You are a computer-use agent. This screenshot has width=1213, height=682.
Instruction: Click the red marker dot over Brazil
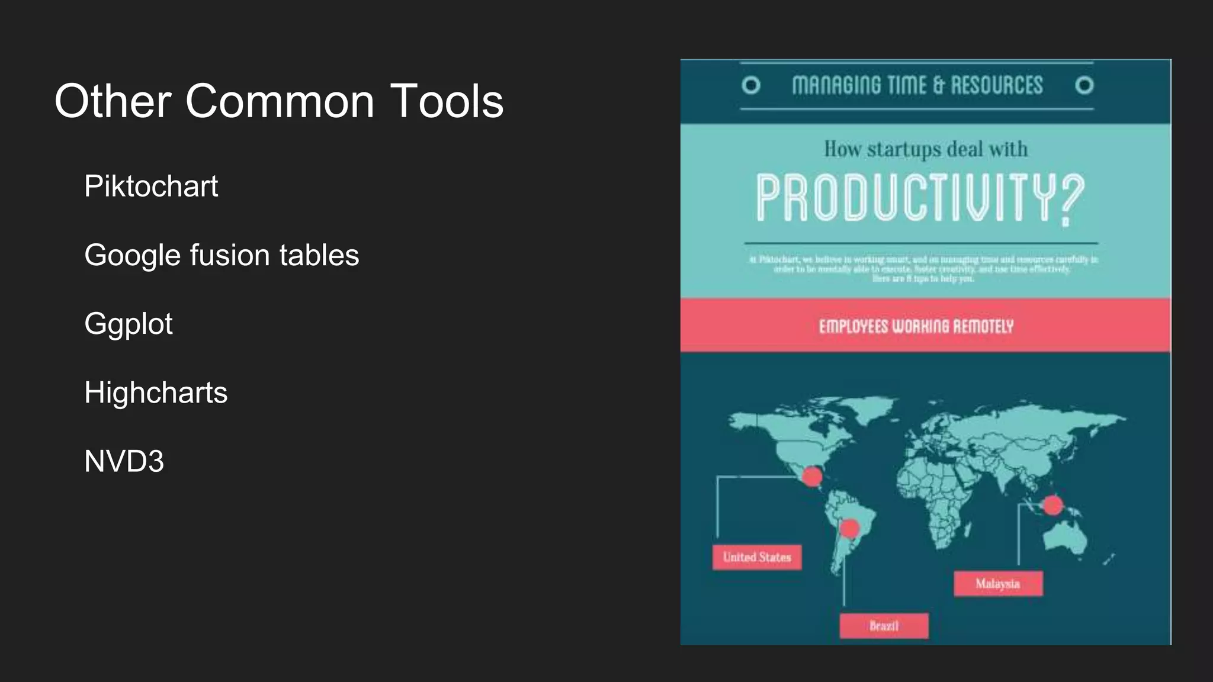point(849,527)
